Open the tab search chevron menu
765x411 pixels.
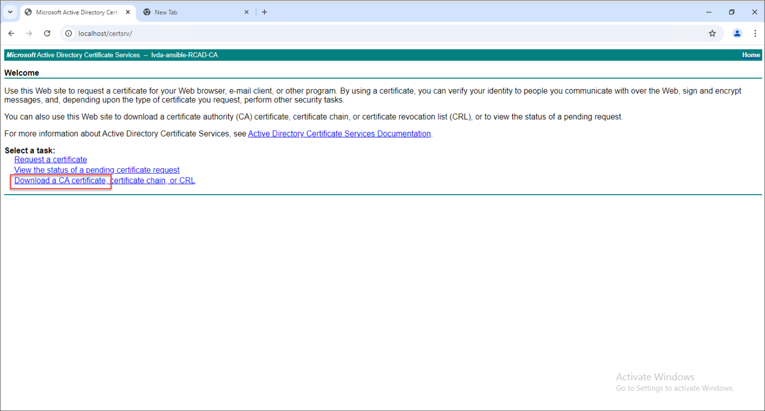10,12
